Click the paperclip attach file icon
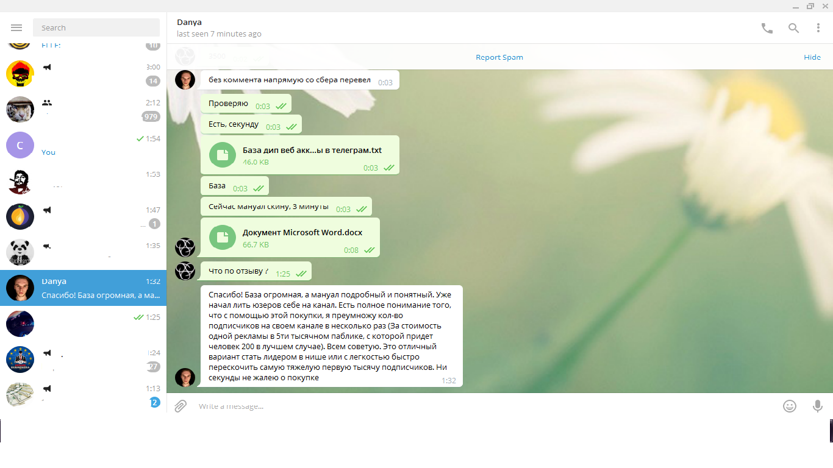The height and width of the screenshot is (468, 833). pyautogui.click(x=181, y=406)
